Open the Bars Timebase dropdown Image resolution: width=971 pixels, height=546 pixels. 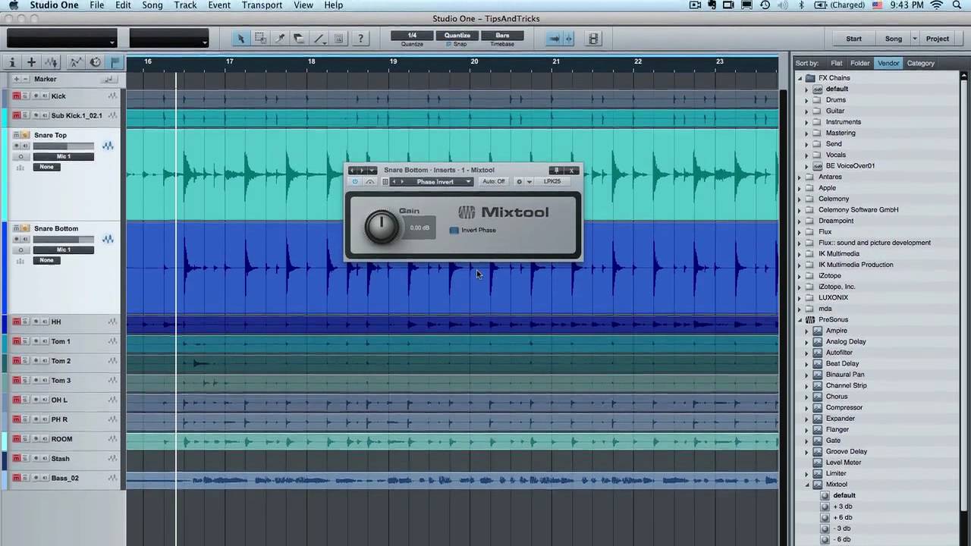click(502, 36)
